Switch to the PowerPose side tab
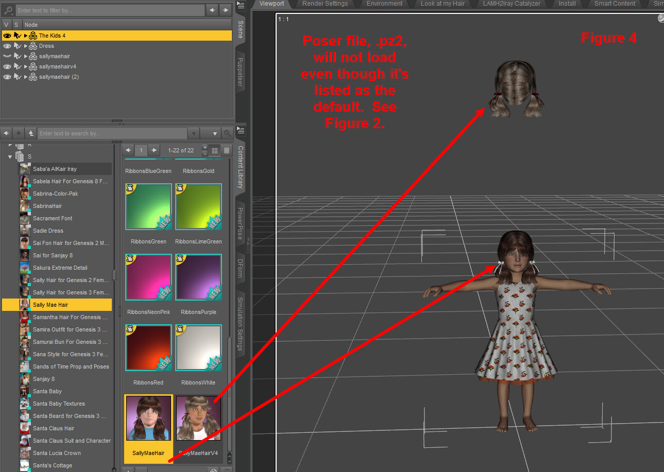Image resolution: width=664 pixels, height=472 pixels. coord(240,223)
